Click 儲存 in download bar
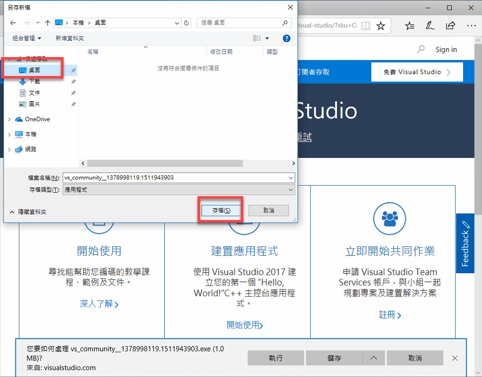The height and width of the screenshot is (377, 482). (334, 358)
